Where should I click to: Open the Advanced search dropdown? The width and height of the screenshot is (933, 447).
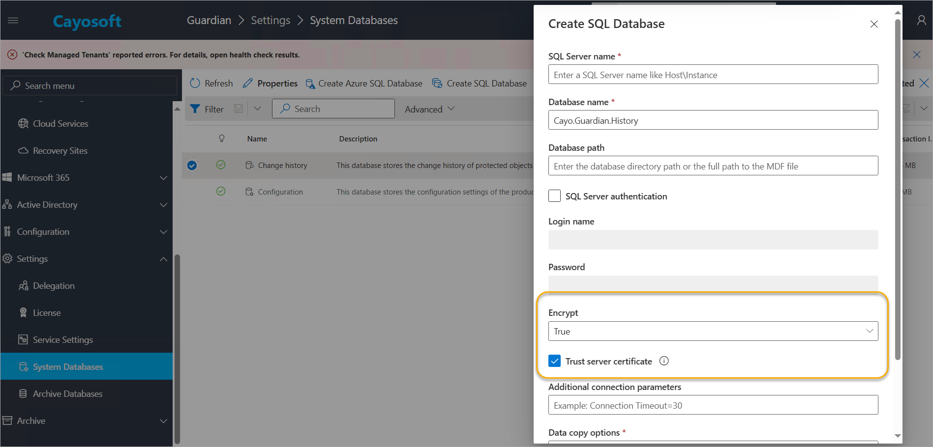[430, 109]
